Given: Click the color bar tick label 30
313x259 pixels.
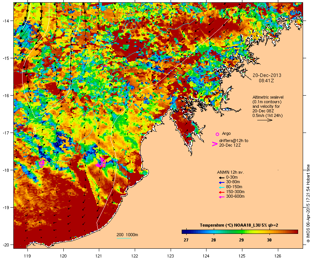Looking at the screenshot, I should coord(269,240).
